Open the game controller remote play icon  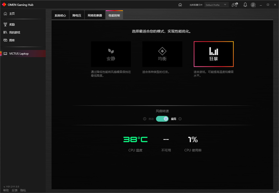pos(235,5)
